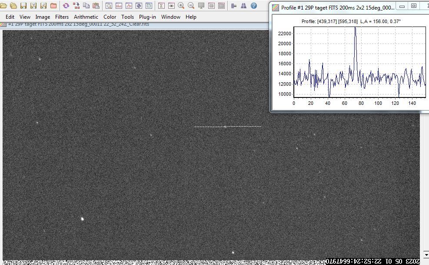This screenshot has height=265, width=429.
Task: Open the Arithmetic menu
Action: (86, 17)
